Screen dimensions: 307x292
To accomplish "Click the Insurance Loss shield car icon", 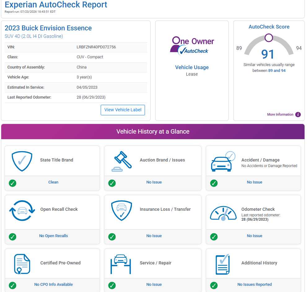I will tap(121, 210).
